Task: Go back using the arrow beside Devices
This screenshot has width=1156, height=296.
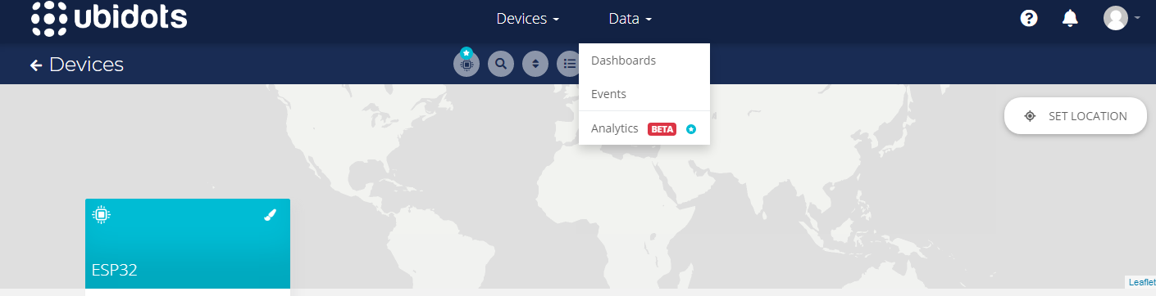Action: (36, 65)
